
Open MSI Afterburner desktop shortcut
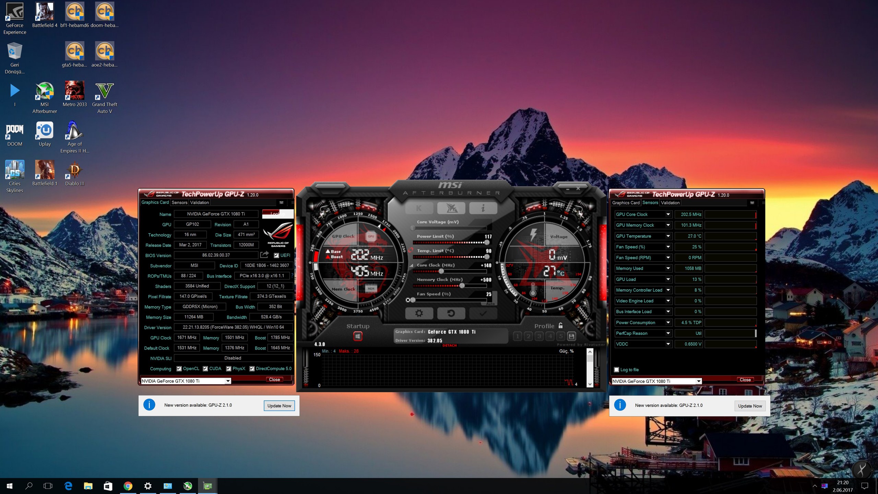point(45,98)
